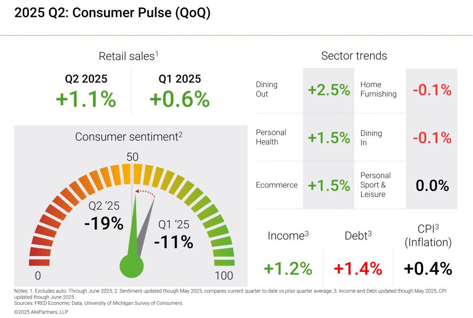Image resolution: width=473 pixels, height=318 pixels.
Task: Click the Q2 2025 +1.1% retail value
Action: click(x=86, y=99)
